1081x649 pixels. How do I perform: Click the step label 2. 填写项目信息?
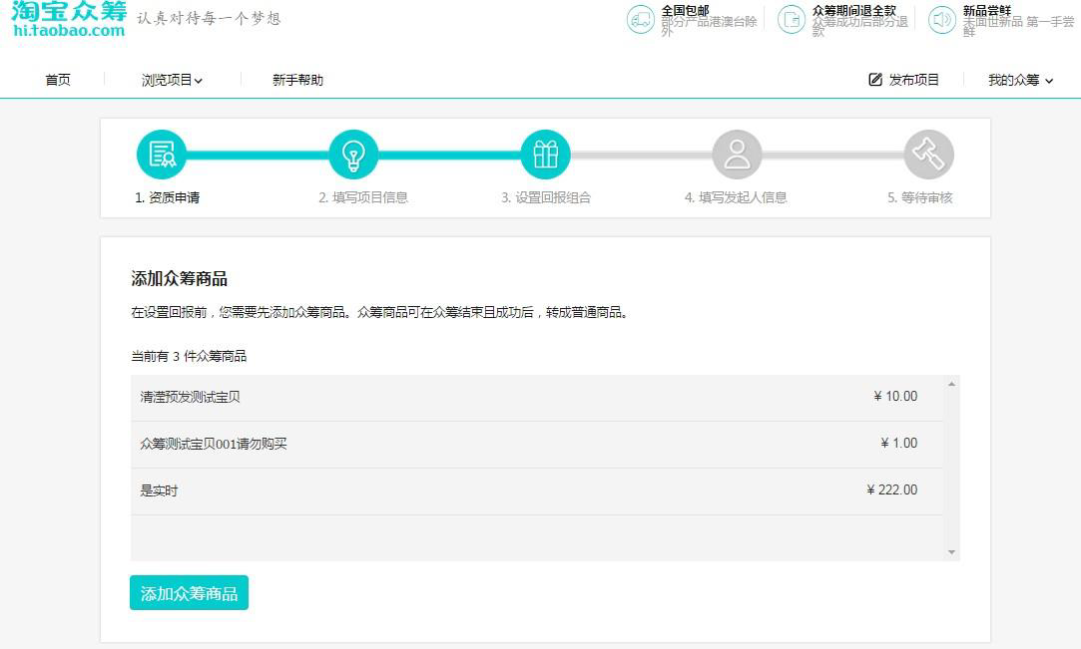click(x=363, y=197)
